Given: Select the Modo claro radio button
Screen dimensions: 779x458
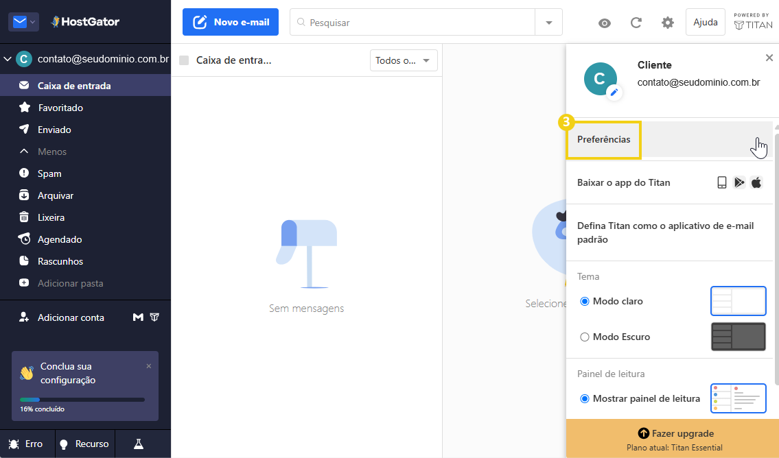Looking at the screenshot, I should pos(585,301).
